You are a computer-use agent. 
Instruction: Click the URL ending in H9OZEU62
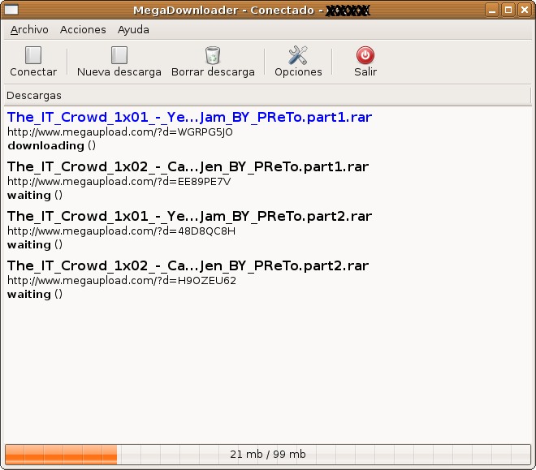[122, 281]
